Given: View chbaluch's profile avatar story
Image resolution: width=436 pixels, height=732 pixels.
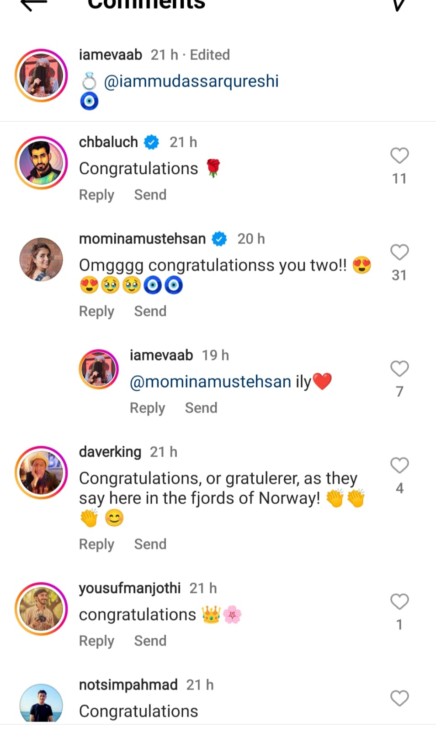Looking at the screenshot, I should (x=41, y=163).
